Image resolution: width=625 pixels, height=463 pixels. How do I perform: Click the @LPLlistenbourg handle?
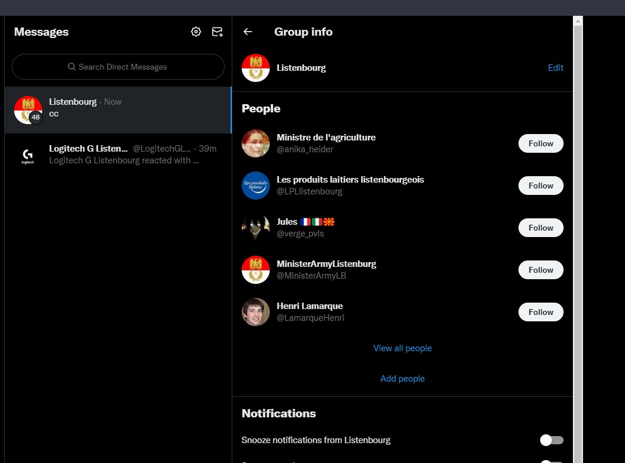click(x=310, y=191)
